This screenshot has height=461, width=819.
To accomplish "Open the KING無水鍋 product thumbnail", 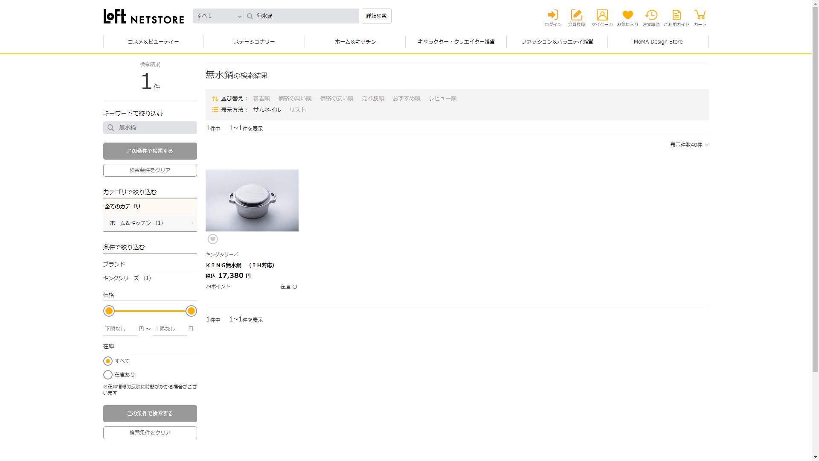I will (252, 201).
